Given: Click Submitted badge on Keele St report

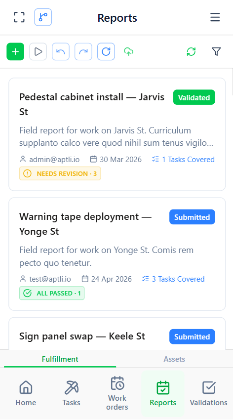Looking at the screenshot, I should (x=192, y=336).
